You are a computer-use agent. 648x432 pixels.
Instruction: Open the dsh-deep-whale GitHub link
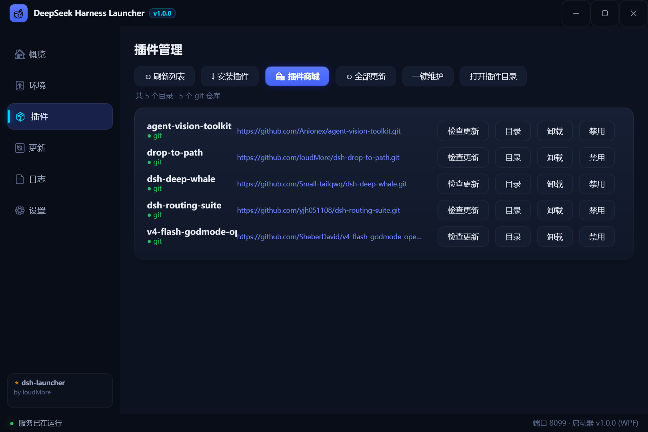(322, 184)
